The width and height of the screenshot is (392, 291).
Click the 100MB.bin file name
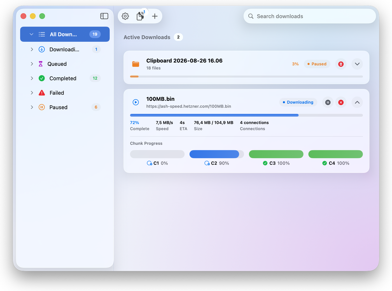point(160,99)
